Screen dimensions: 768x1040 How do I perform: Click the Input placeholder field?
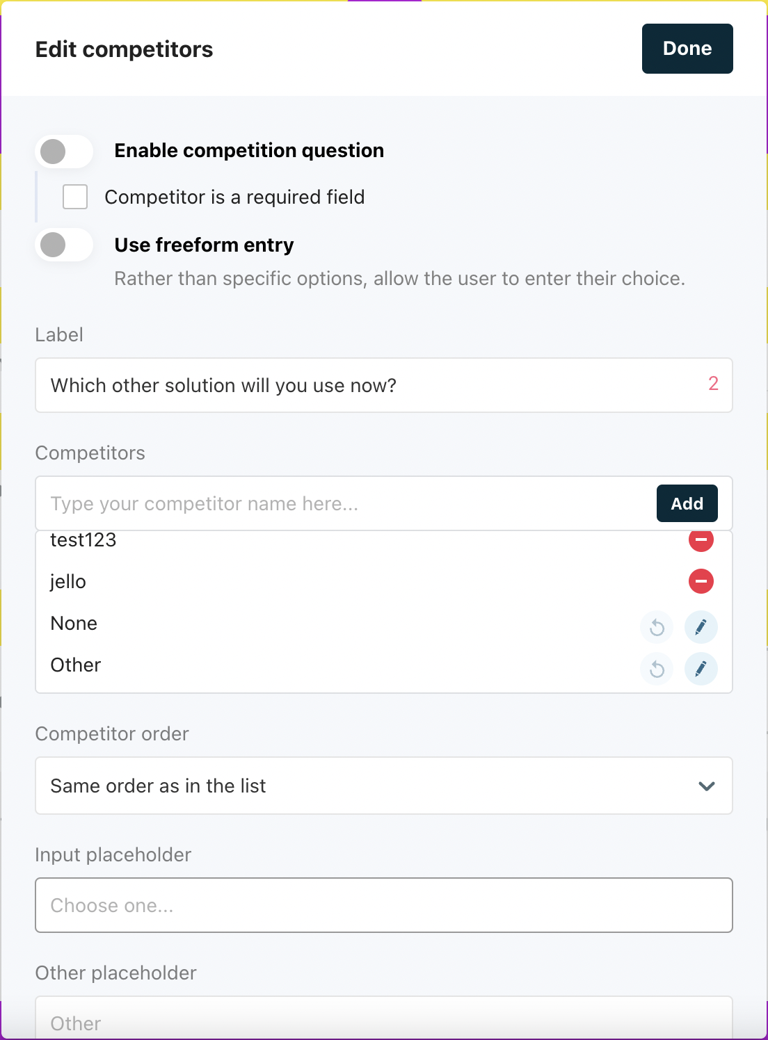coord(384,905)
